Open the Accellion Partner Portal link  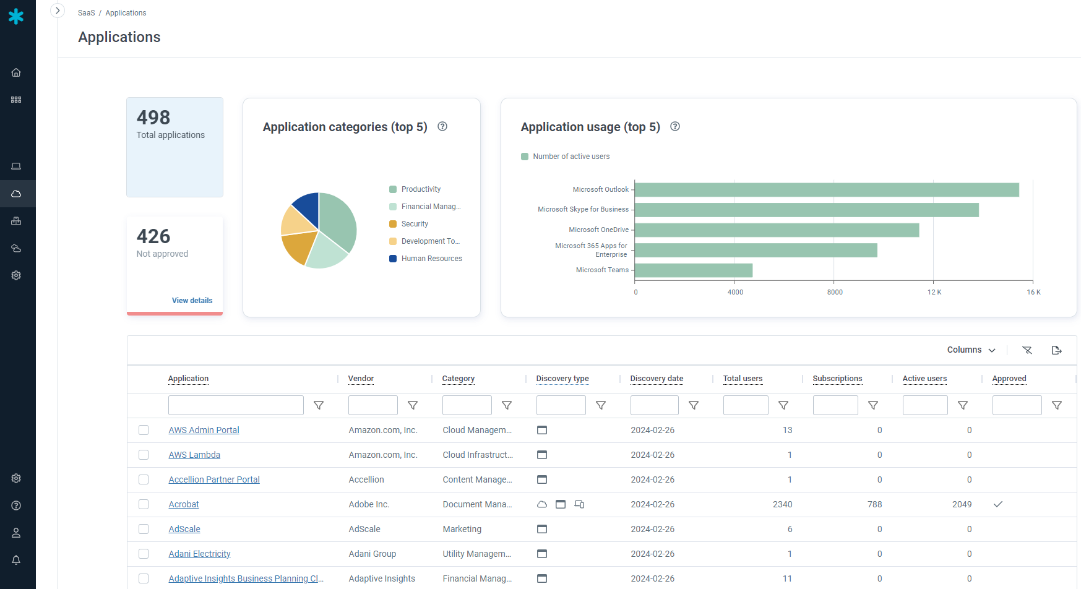point(214,479)
